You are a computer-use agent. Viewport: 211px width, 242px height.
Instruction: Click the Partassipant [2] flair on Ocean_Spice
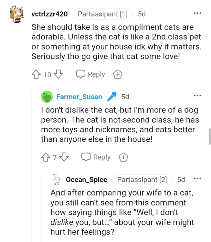142,180
